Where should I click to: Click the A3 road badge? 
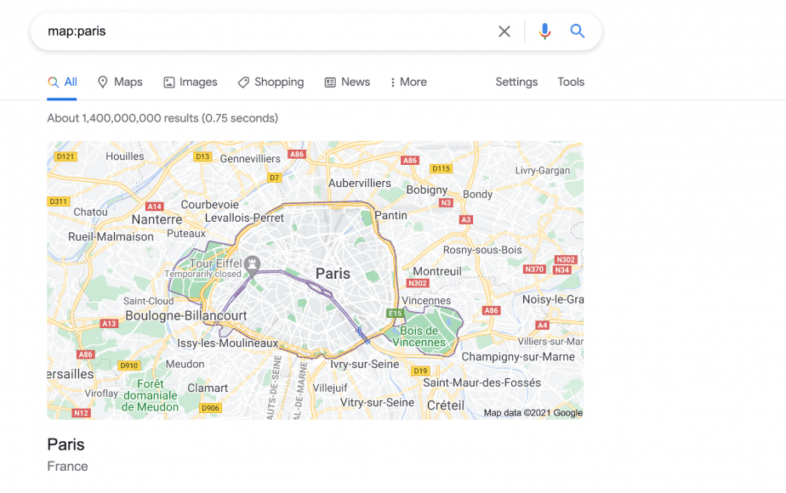click(x=465, y=220)
